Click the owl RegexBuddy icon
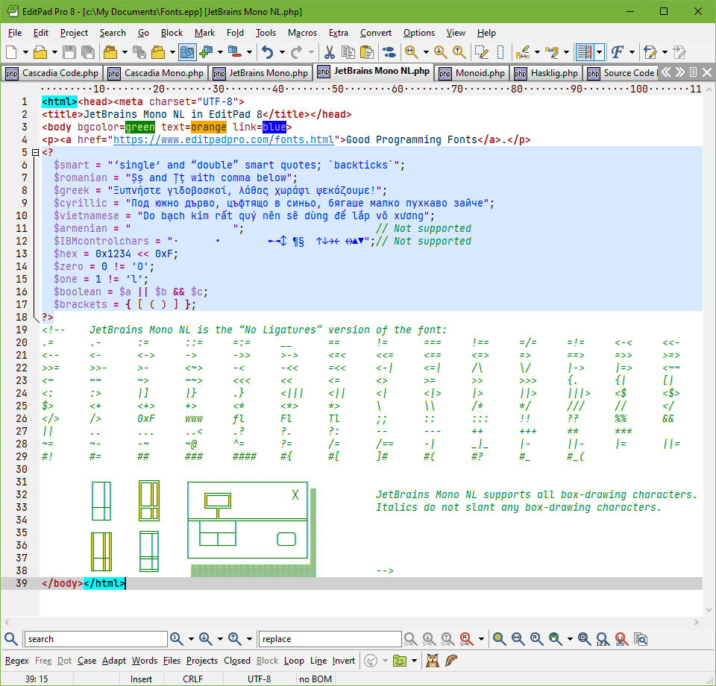 [x=432, y=661]
